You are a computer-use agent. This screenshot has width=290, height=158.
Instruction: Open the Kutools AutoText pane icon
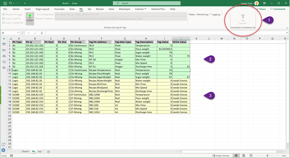click(x=4, y=50)
